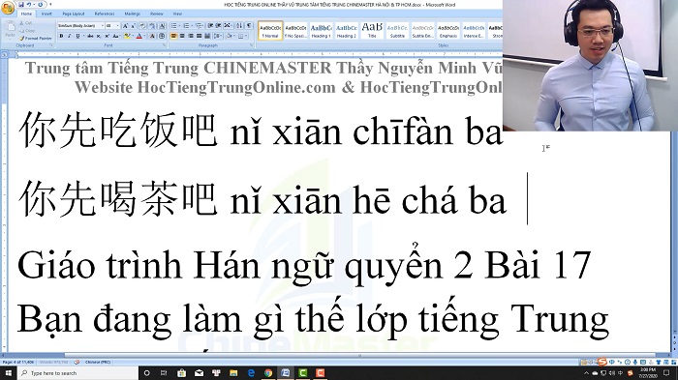Undo the last action
Image resolution: width=678 pixels, height=380 pixels.
pos(29,5)
